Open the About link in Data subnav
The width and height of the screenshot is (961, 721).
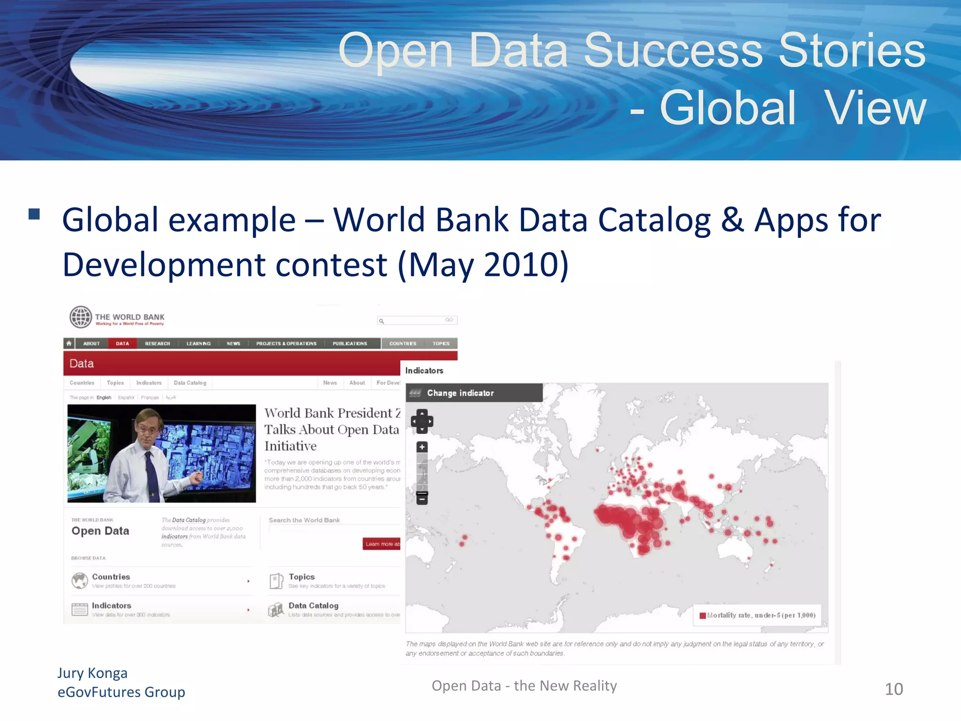tap(357, 383)
